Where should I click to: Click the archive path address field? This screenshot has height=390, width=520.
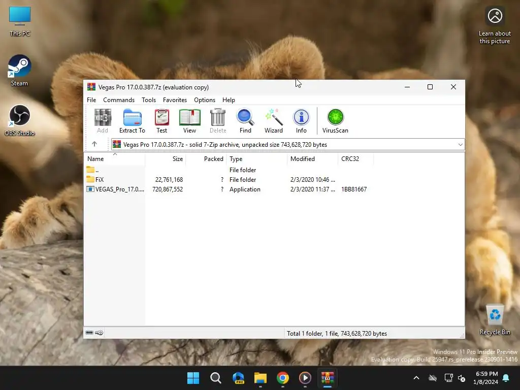(287, 145)
